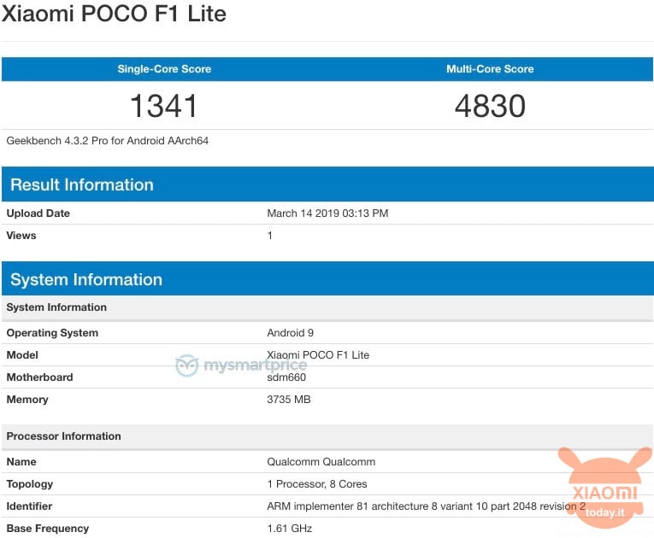Select the '3735 MB' memory value
Viewport: 654px width, 538px height.
289,399
